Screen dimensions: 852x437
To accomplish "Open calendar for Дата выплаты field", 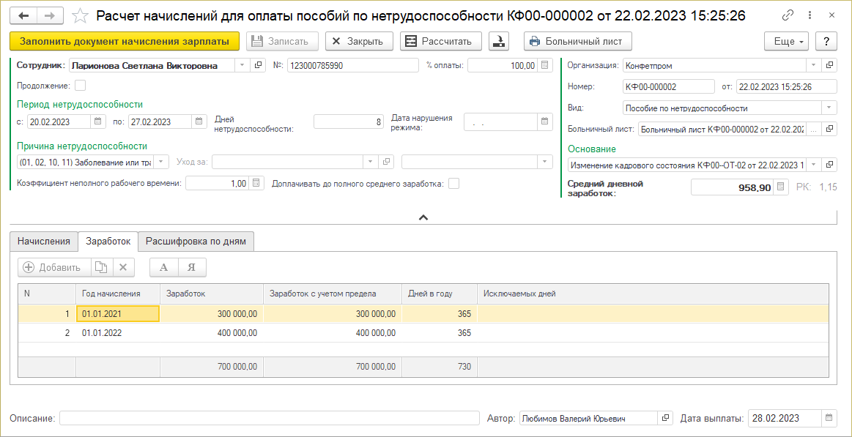I will (x=829, y=419).
